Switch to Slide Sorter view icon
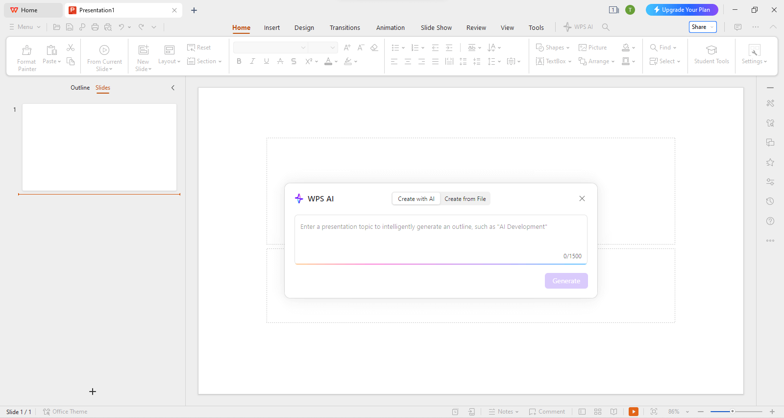 tap(598, 412)
